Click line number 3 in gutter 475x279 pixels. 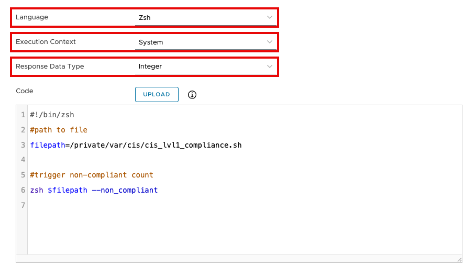(23, 145)
